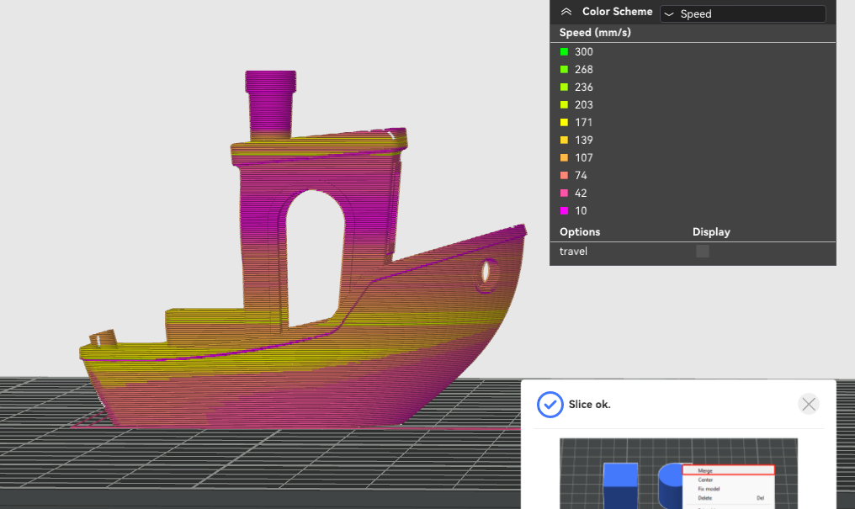Click the 300 mm/s green swatch
The image size is (855, 509).
(564, 52)
